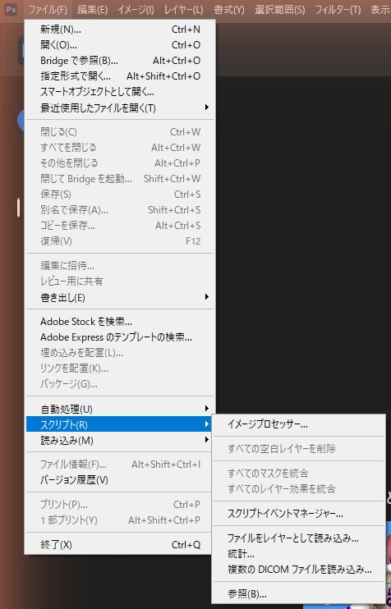Expand 書き出し(E) submenu
Viewport: 391px width, 609px height.
point(120,297)
